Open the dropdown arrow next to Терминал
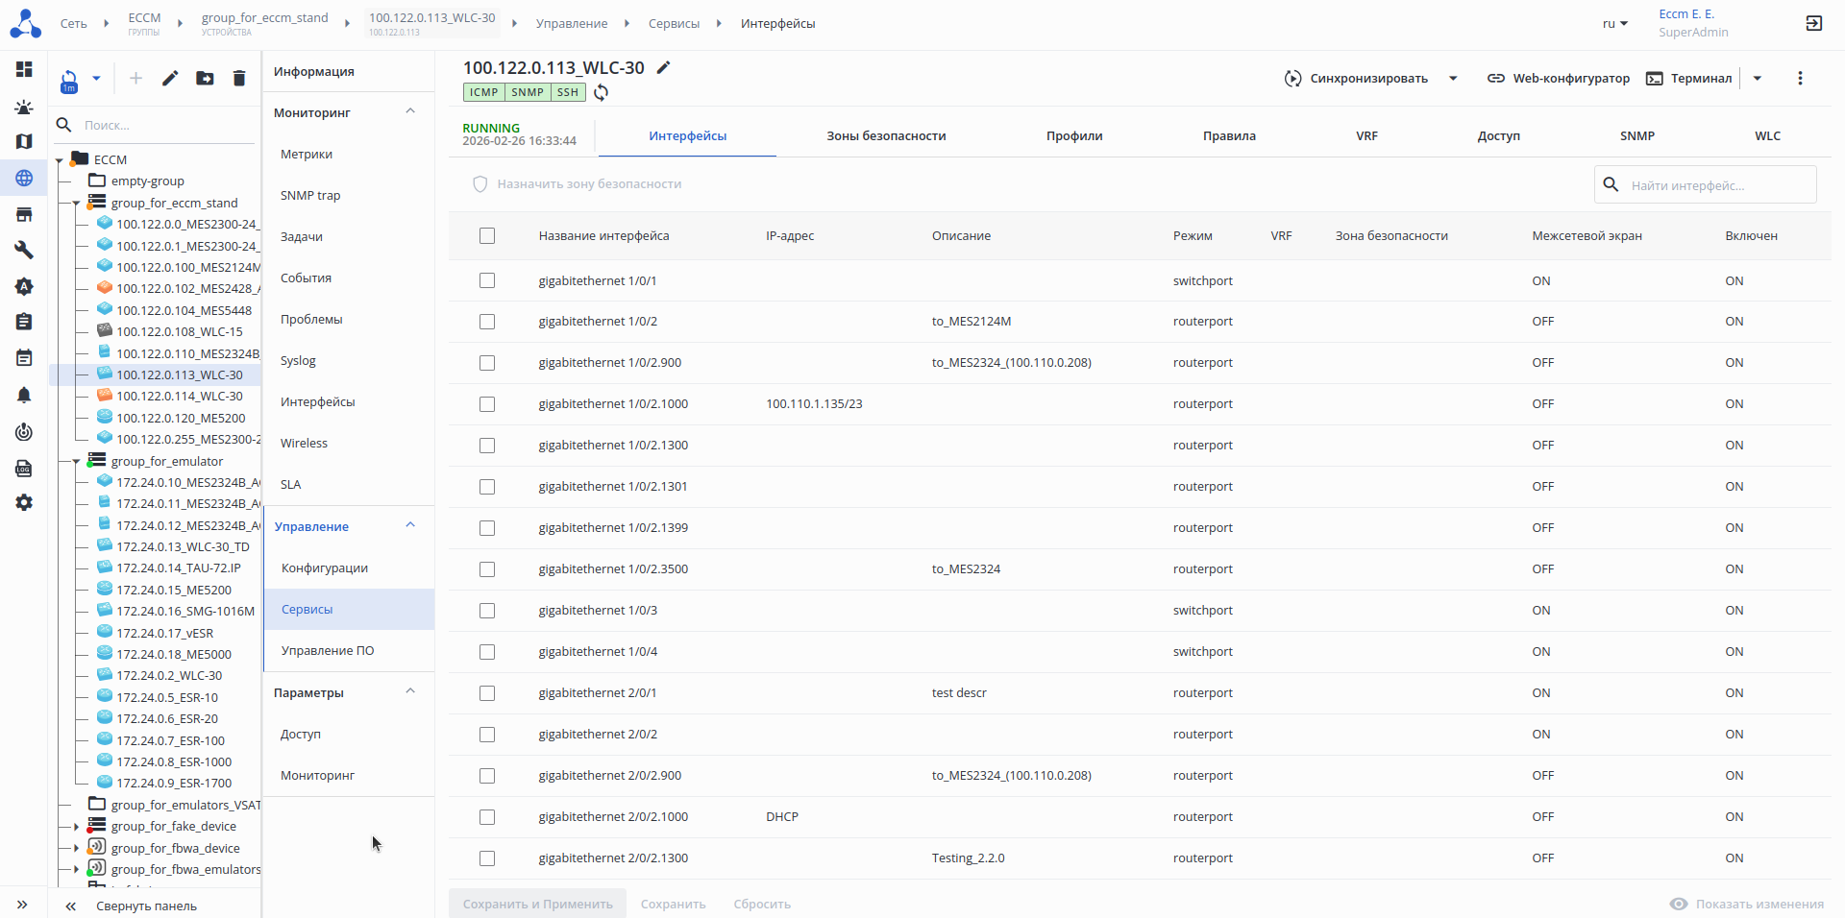 1758,78
